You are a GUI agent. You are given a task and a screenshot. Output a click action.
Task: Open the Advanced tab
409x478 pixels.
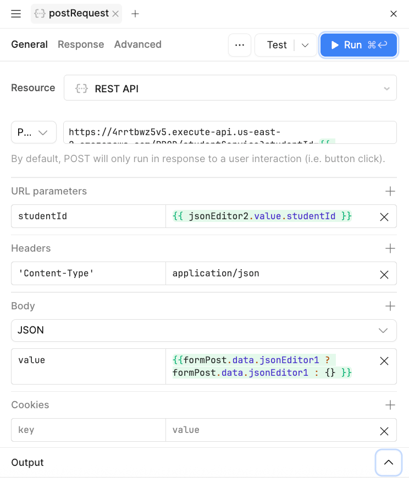coord(138,45)
